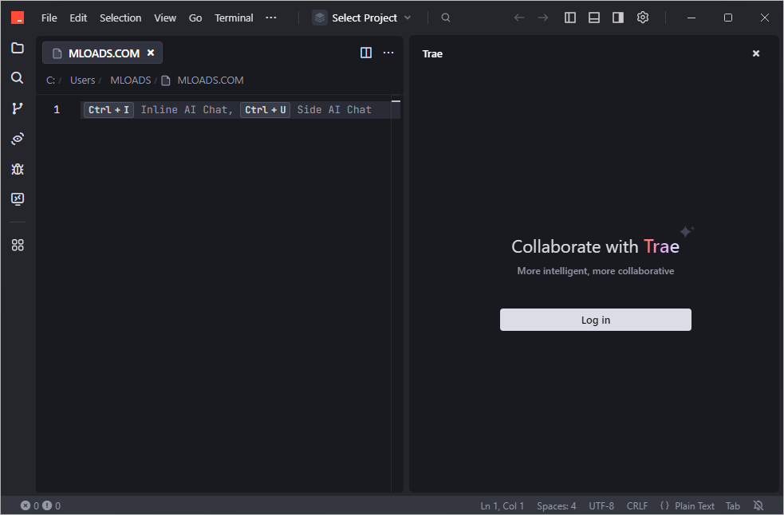Toggle the secondary side bar layout icon
The width and height of the screenshot is (784, 515).
coord(618,18)
